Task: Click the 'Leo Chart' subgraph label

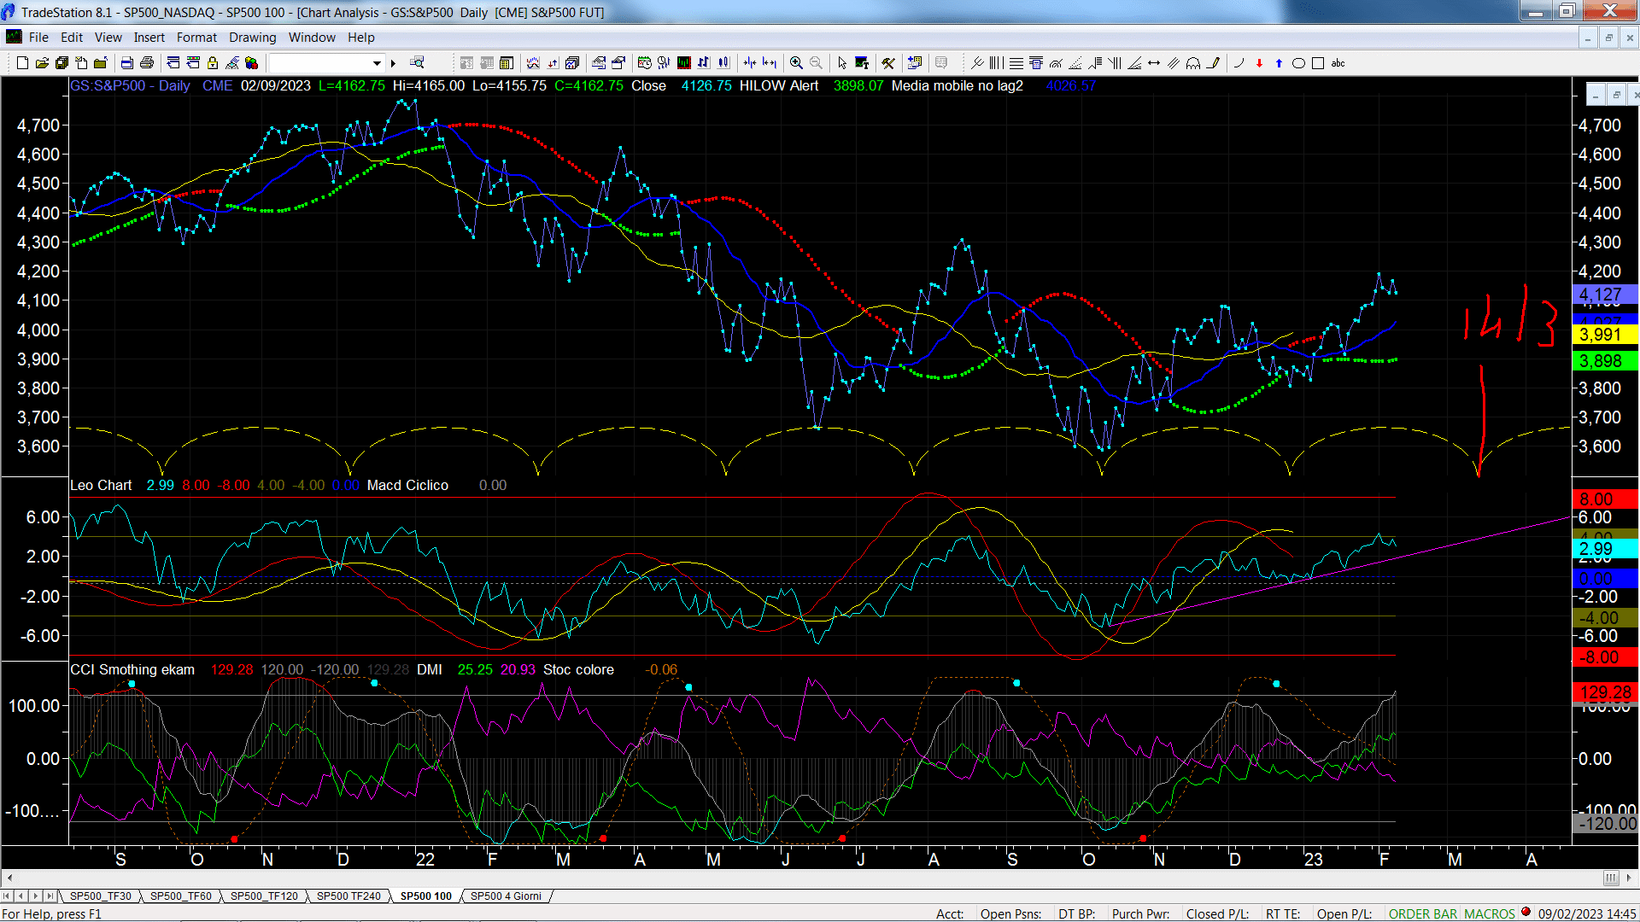Action: pyautogui.click(x=101, y=485)
